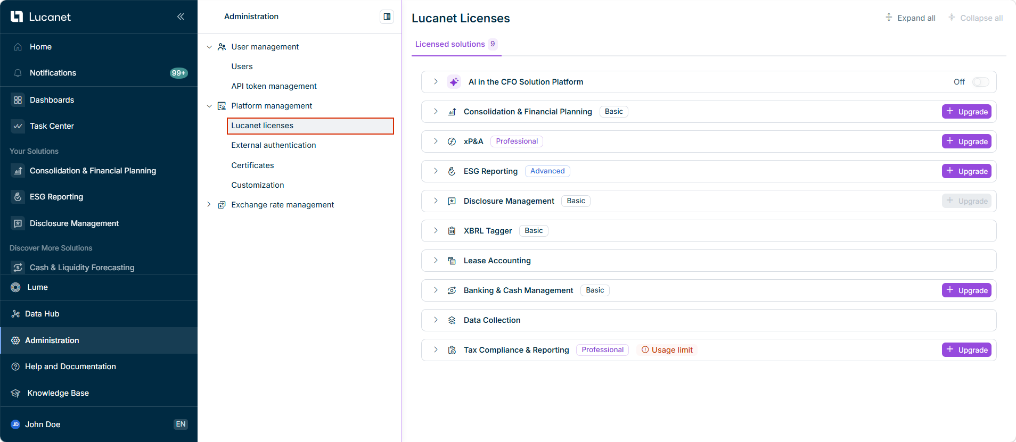Viewport: 1016px width, 442px height.
Task: Toggle the Administration panel layout icon
Action: point(387,16)
